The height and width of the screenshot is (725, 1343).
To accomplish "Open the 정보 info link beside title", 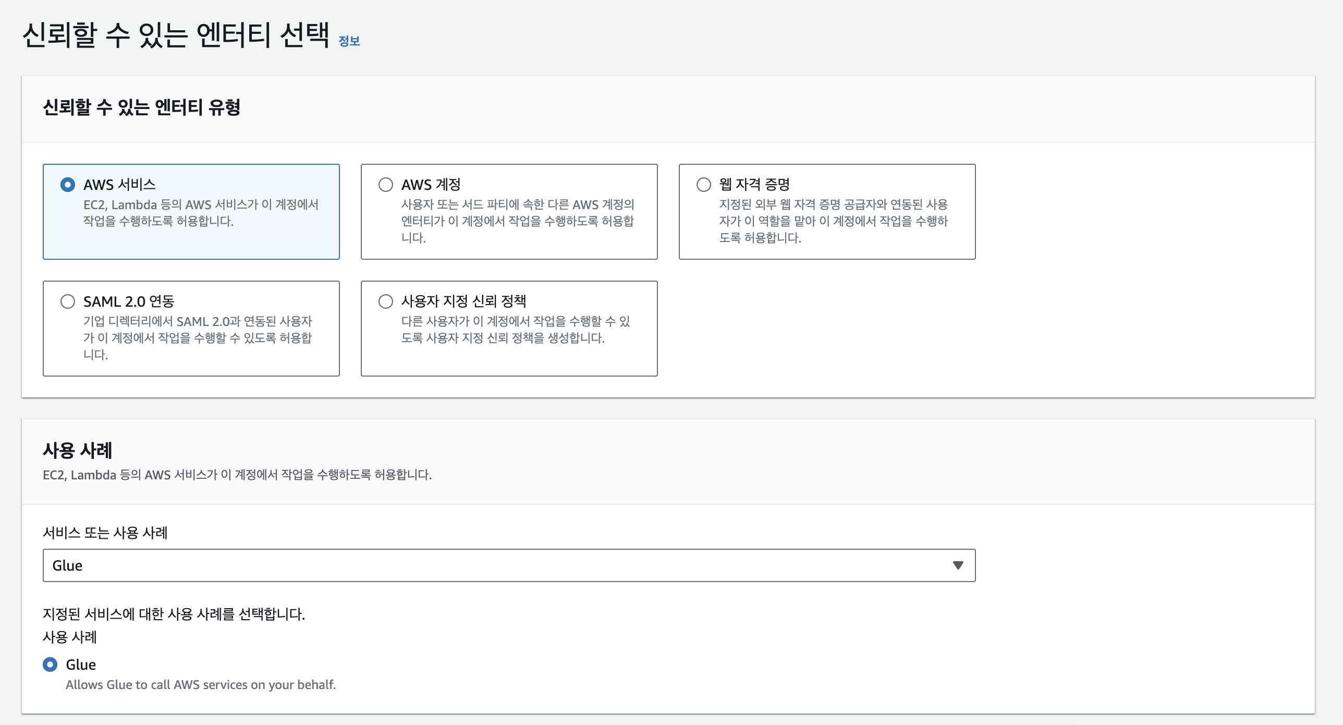I will coord(349,41).
